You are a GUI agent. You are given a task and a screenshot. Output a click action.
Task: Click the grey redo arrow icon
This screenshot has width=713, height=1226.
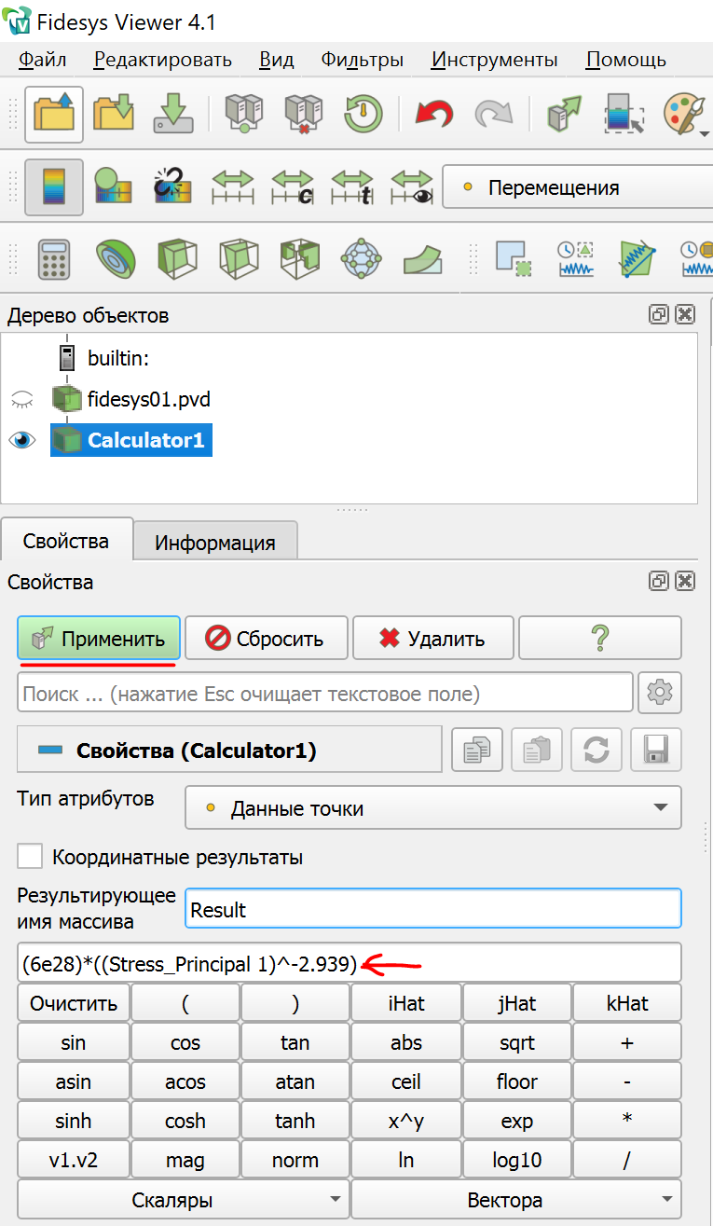tap(493, 115)
